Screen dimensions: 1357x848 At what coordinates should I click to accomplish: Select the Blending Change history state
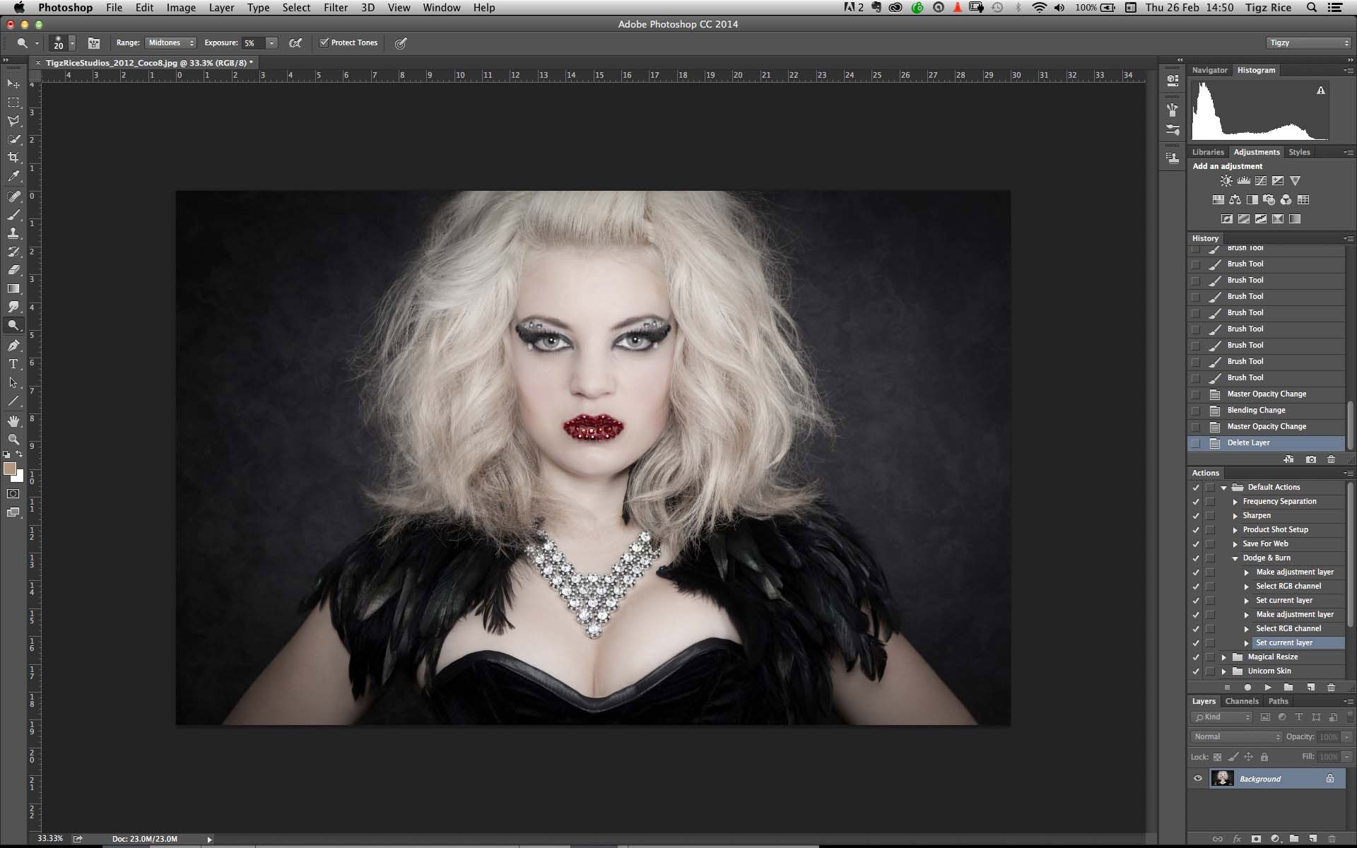click(x=1256, y=411)
